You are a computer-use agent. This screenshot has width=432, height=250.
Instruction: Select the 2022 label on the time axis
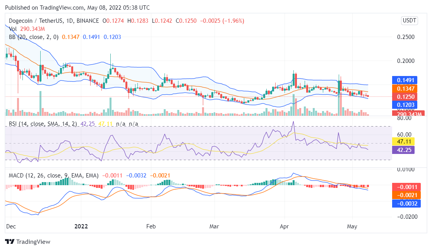point(81,227)
